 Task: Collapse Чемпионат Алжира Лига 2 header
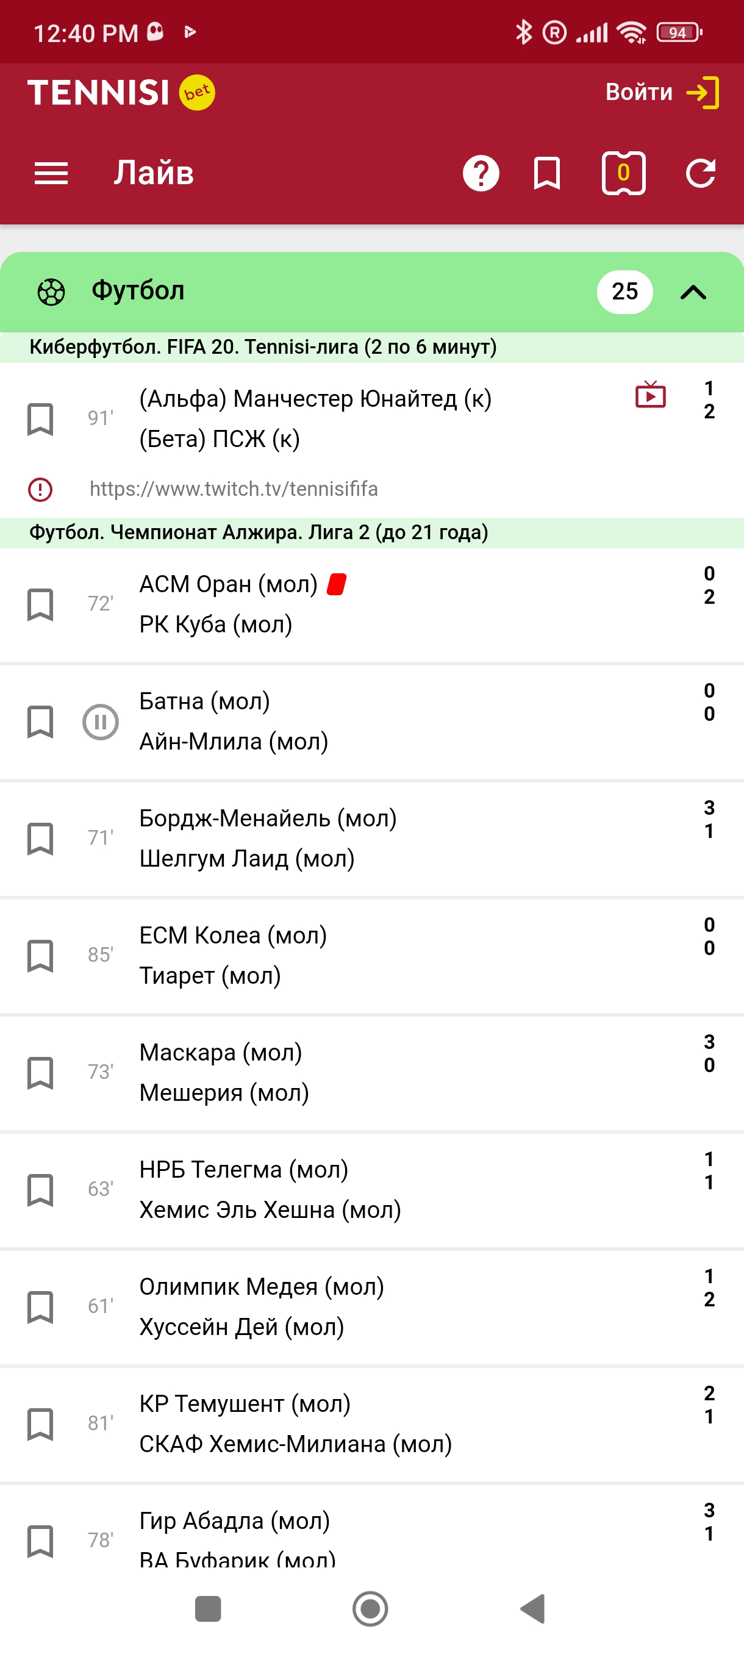coord(259,532)
